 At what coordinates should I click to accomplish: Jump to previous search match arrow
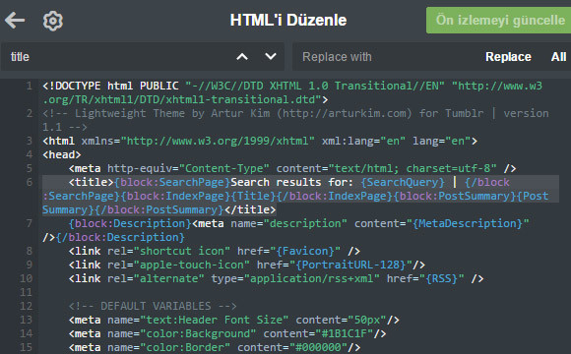tap(242, 57)
